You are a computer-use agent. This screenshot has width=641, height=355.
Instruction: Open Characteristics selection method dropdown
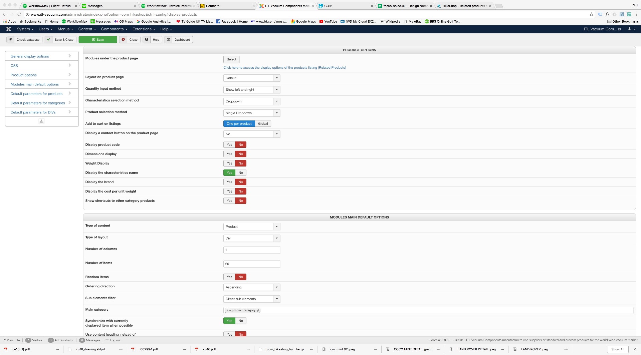click(252, 101)
